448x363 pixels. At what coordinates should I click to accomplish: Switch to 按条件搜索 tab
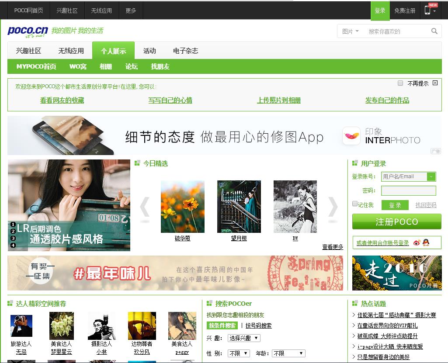tap(222, 325)
